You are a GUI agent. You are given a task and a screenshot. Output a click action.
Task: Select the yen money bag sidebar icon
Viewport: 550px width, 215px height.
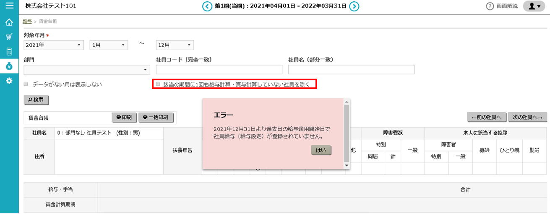point(9,66)
